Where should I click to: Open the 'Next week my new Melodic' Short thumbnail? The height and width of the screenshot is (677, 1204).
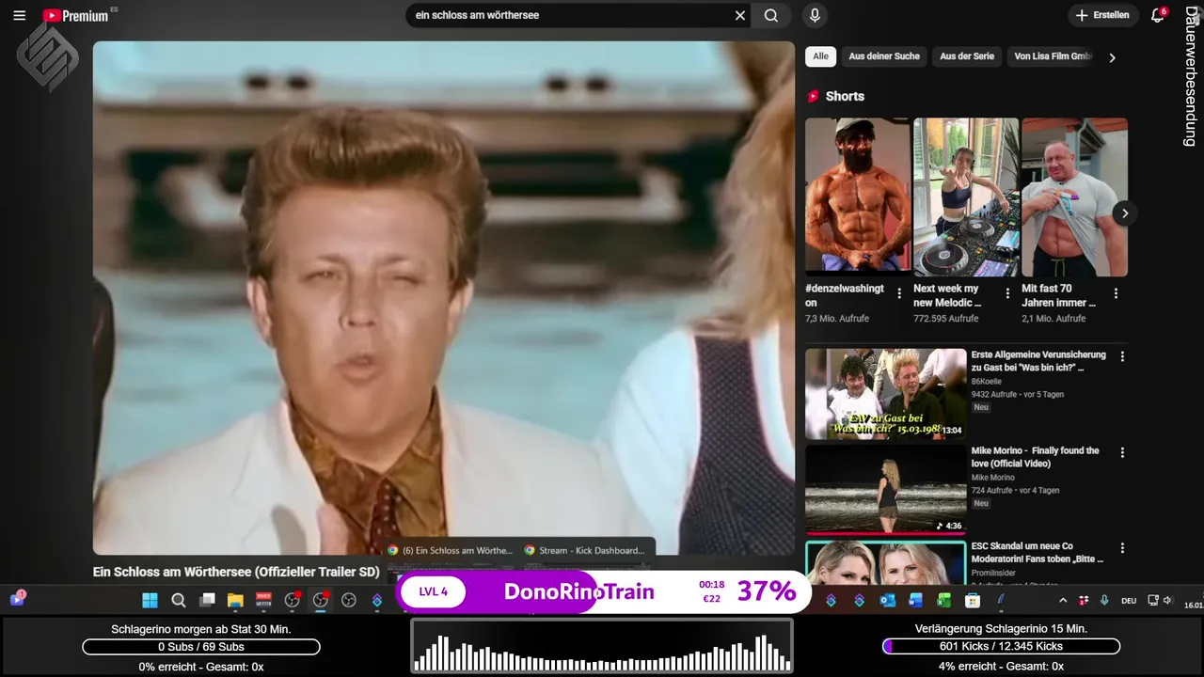point(966,197)
